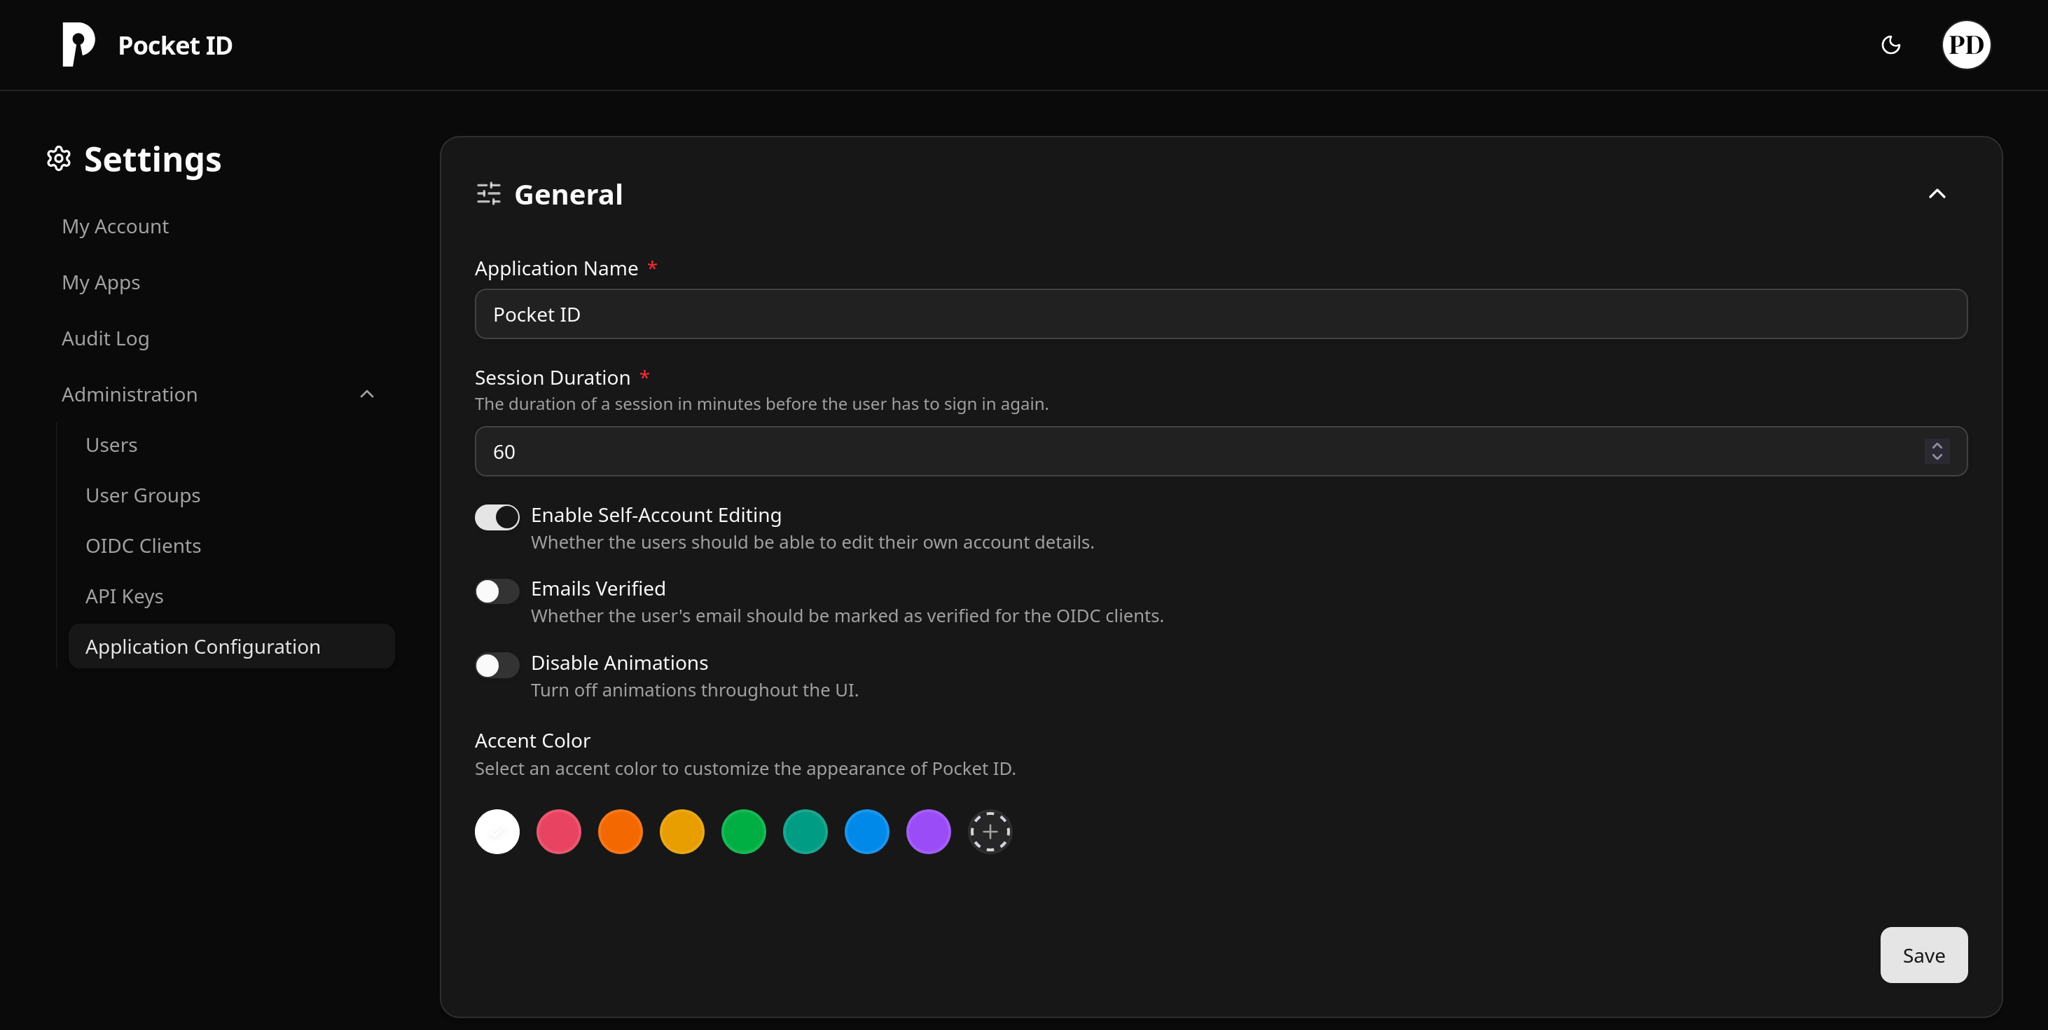Click the gear icon beside Settings
This screenshot has height=1030, width=2048.
(59, 158)
